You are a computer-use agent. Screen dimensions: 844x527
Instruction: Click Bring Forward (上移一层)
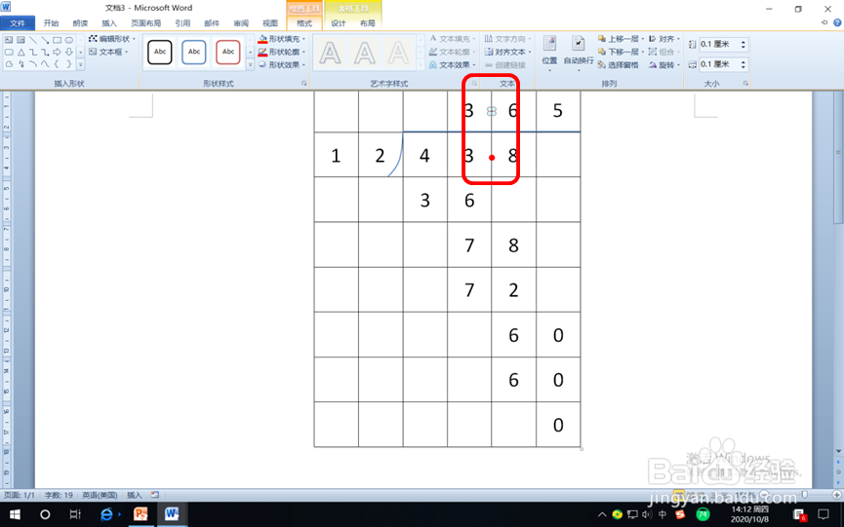[621, 39]
